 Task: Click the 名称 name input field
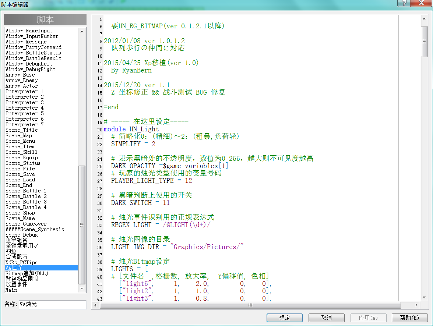52,304
